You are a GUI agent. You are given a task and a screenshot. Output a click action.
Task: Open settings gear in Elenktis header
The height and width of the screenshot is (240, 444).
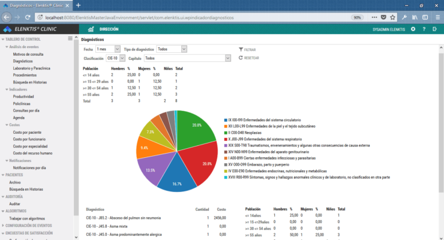(x=413, y=29)
